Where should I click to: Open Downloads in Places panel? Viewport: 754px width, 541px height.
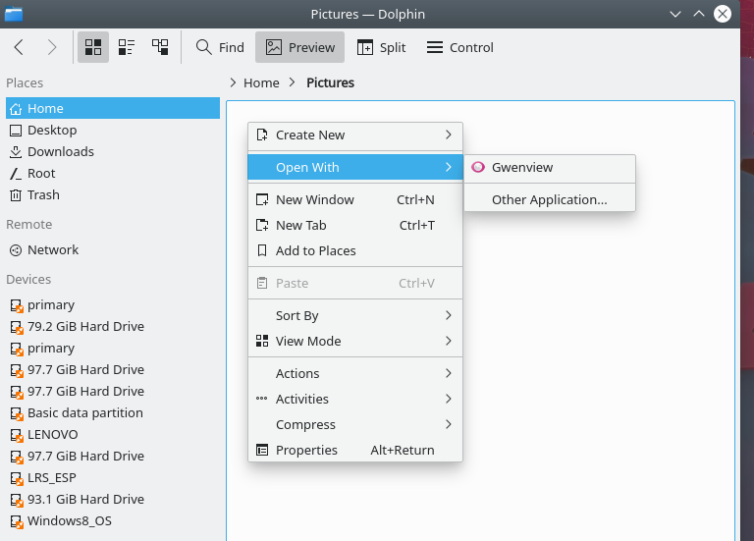pos(113,151)
